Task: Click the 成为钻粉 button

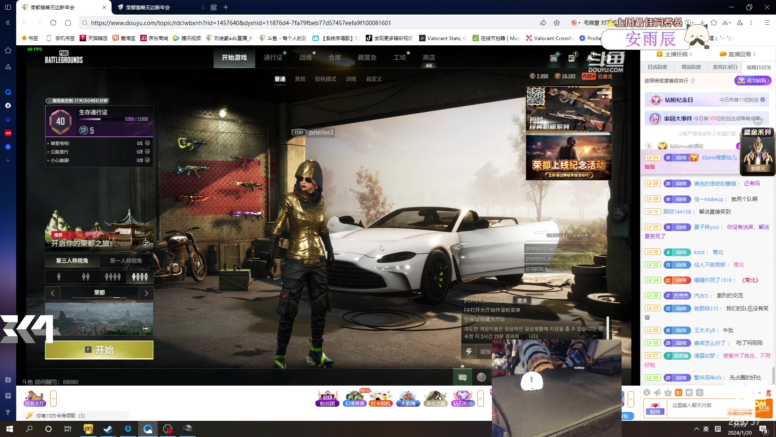Action: [753, 81]
